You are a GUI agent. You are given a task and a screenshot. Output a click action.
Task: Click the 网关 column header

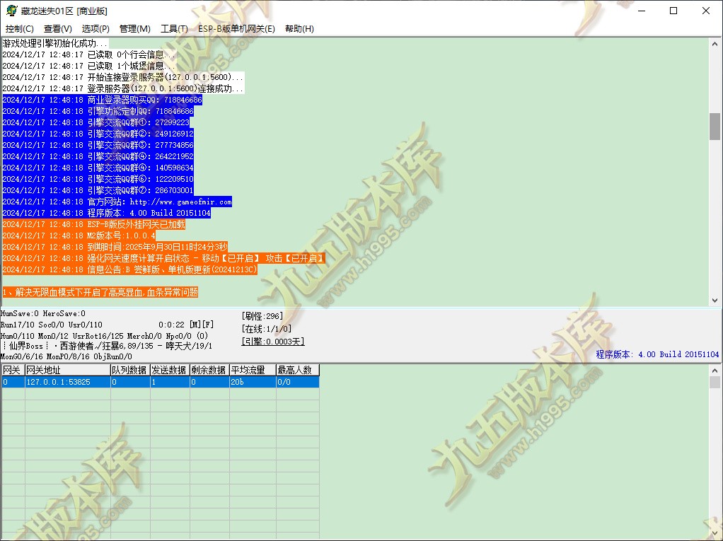click(x=13, y=370)
